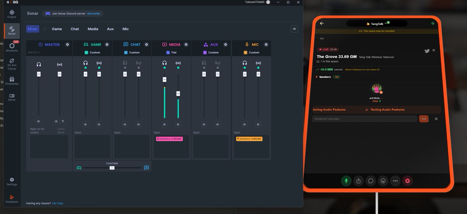Click orange Google Chrome app in MIC
The image size is (467, 214).
(x=249, y=139)
